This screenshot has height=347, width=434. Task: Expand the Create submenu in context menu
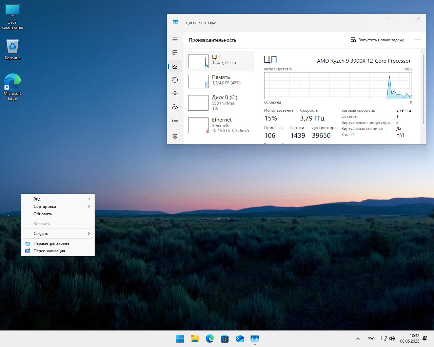click(x=58, y=234)
